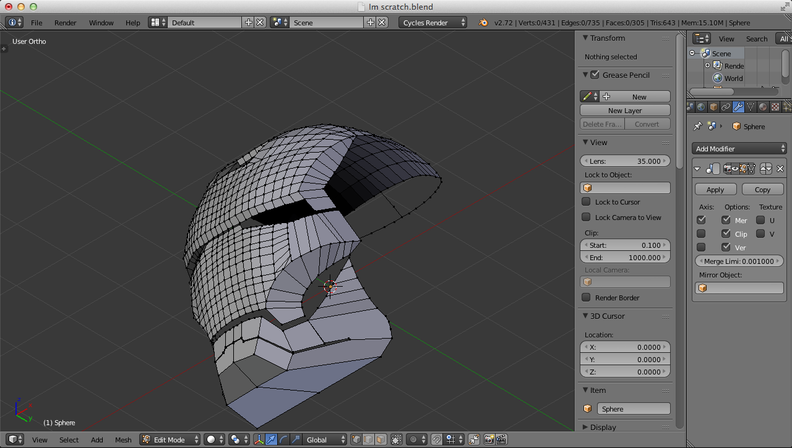The height and width of the screenshot is (448, 792).
Task: Toggle the snap magnet icon
Action: (x=437, y=439)
